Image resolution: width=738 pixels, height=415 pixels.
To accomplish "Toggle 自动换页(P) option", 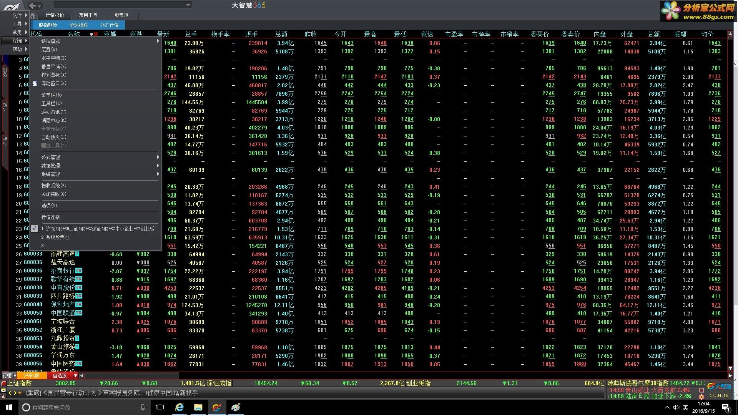I will (x=95, y=137).
